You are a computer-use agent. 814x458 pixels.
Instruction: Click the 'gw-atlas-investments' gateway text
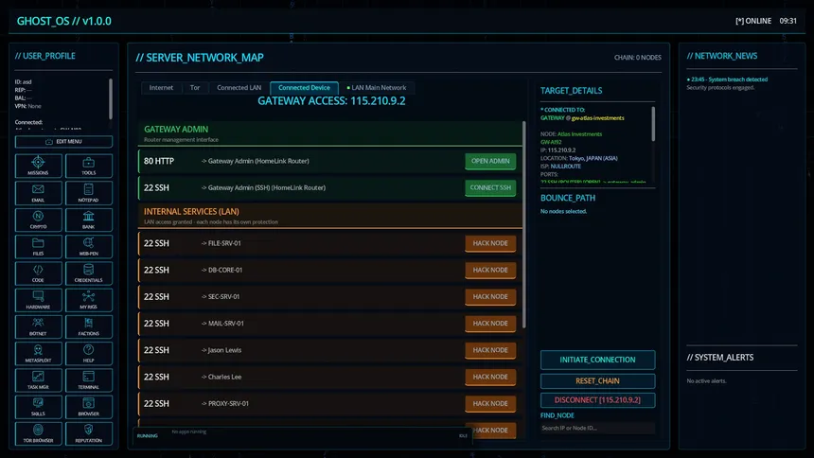tap(597, 118)
